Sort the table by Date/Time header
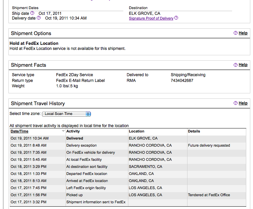 tap(20, 131)
